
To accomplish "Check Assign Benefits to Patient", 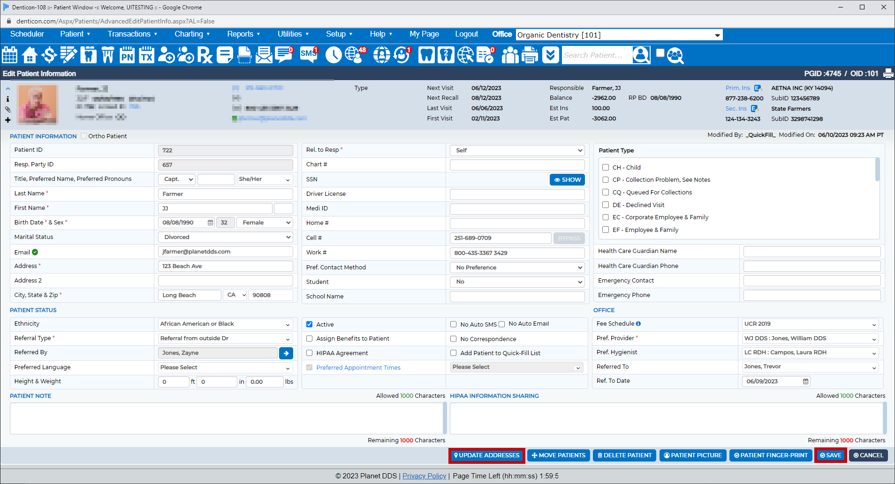I will click(310, 339).
